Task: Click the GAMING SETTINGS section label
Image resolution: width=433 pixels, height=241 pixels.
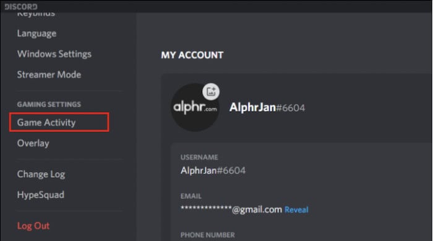Action: pyautogui.click(x=49, y=104)
